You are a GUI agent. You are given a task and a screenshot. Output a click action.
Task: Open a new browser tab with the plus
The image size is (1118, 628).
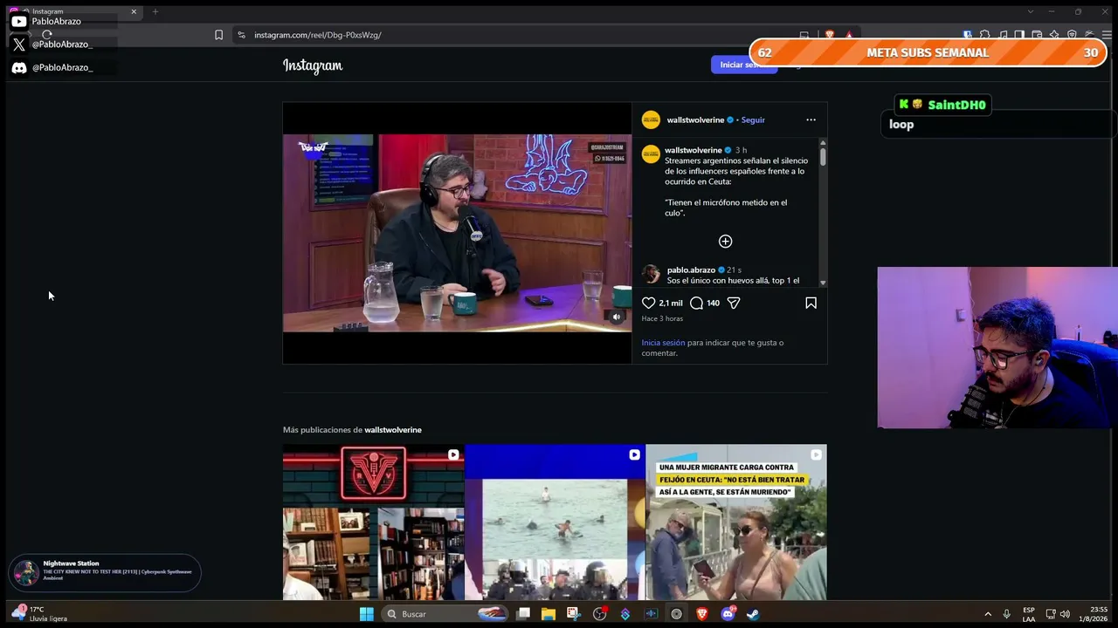[x=155, y=11]
